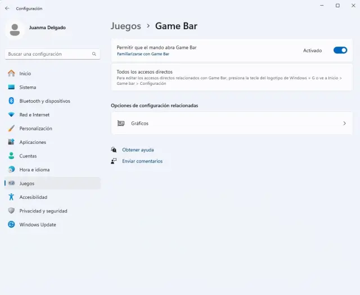The image size is (360, 295).
Task: Go to Cuentas settings section
Action: (x=28, y=156)
